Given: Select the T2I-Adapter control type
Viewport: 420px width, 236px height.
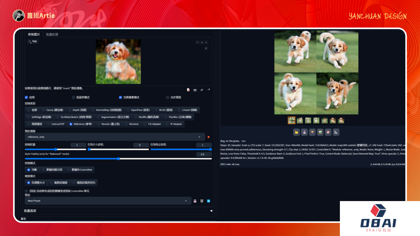Looking at the screenshot, I should click(152, 124).
